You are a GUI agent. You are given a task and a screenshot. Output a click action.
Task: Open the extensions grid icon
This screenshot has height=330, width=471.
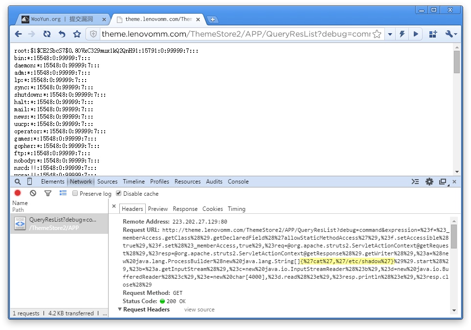pyautogui.click(x=433, y=34)
